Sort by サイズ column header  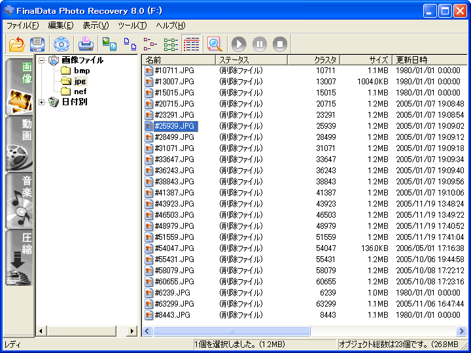point(366,59)
